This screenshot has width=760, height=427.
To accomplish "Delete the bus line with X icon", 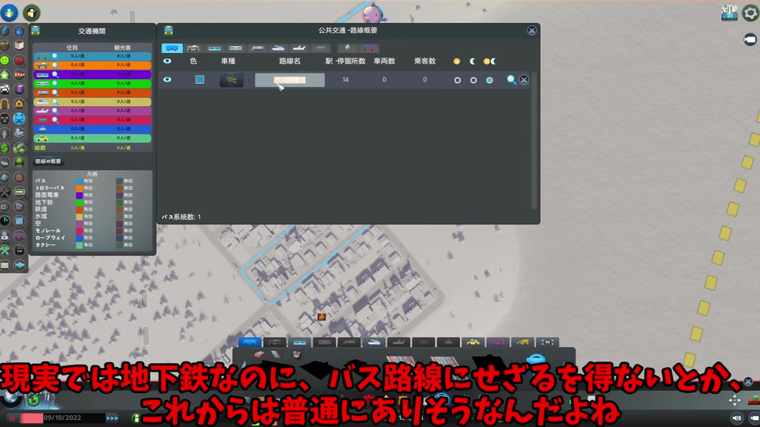I will [524, 80].
